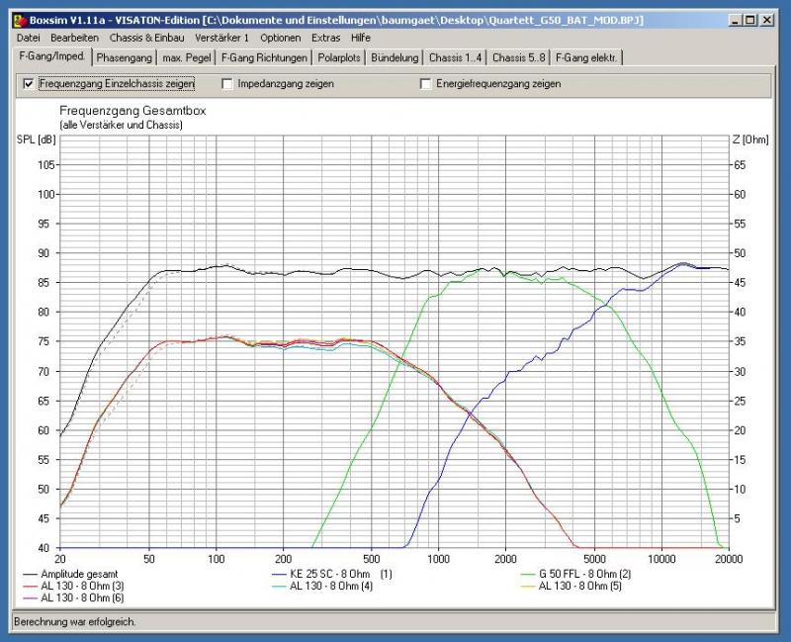Open the F-Gang Richtungen tab
This screenshot has width=791, height=642.
[x=264, y=57]
